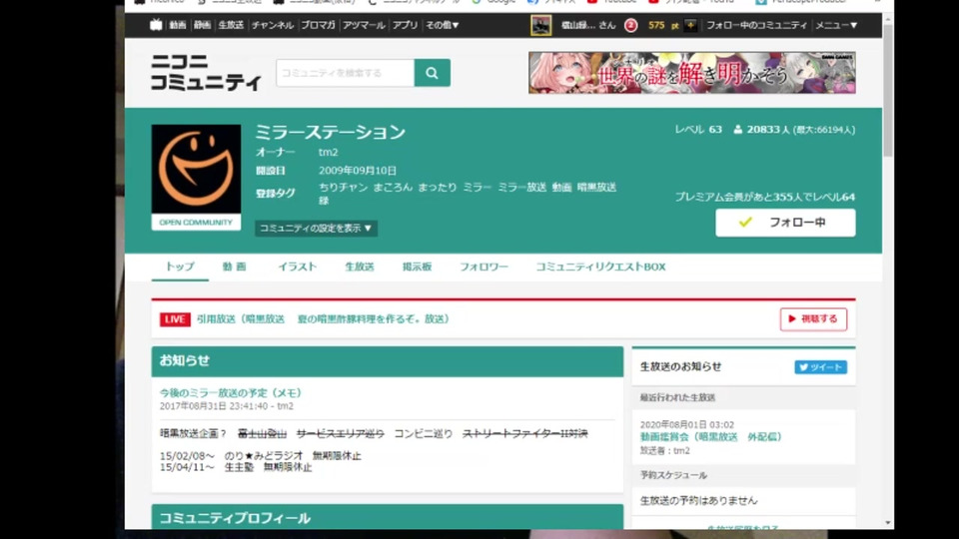Click the user avatar thumbnail in the top bar
The image size is (959, 539).
(x=540, y=25)
